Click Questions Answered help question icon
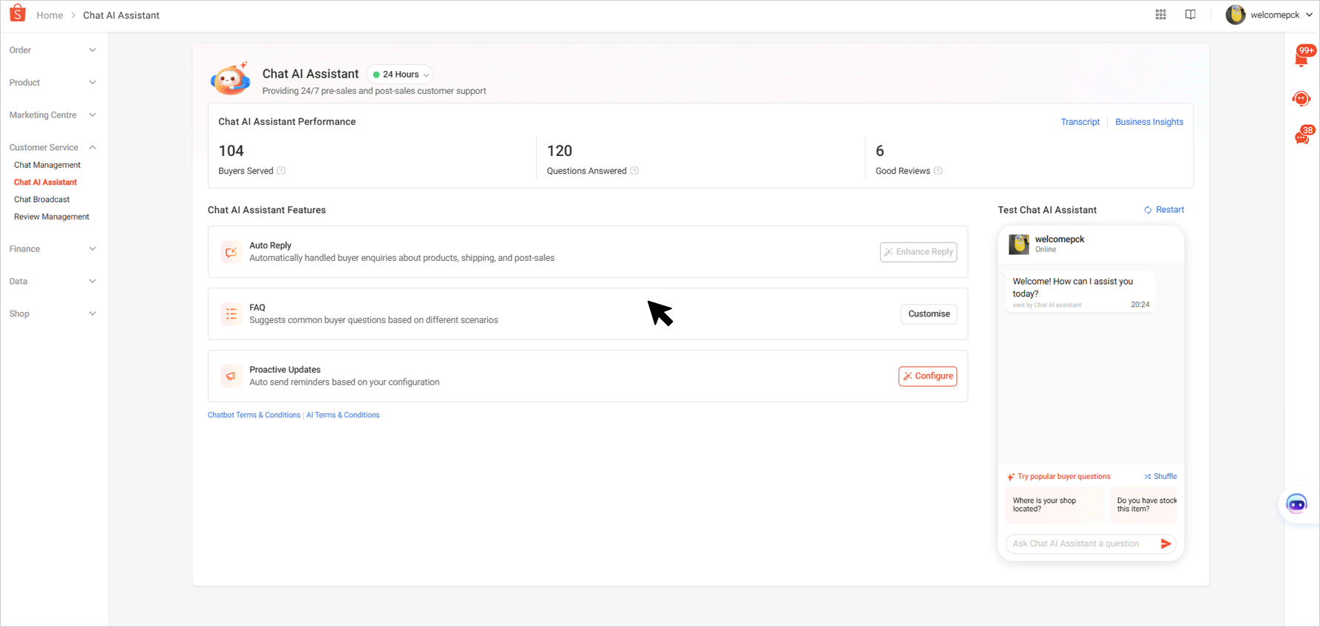This screenshot has height=627, width=1320. pyautogui.click(x=634, y=171)
